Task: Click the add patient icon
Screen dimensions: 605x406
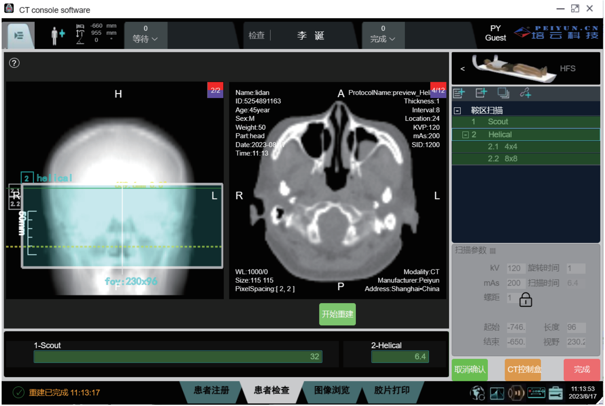Action: click(x=58, y=36)
